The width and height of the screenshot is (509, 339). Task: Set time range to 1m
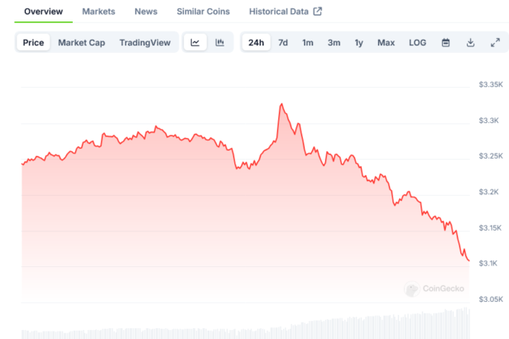click(307, 42)
